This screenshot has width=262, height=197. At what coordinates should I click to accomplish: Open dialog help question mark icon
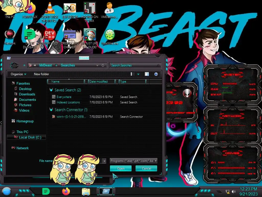click(156, 74)
